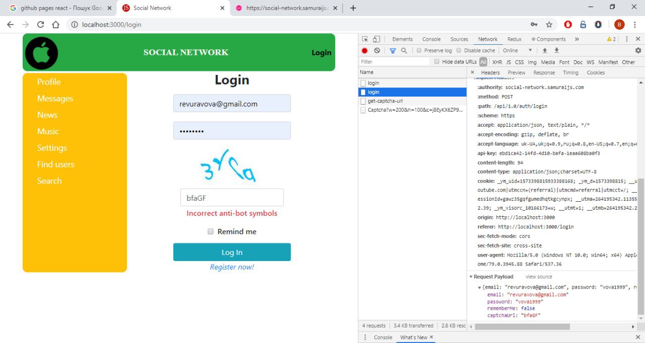Open the Online throttling dropdown
The image size is (645, 343).
518,50
